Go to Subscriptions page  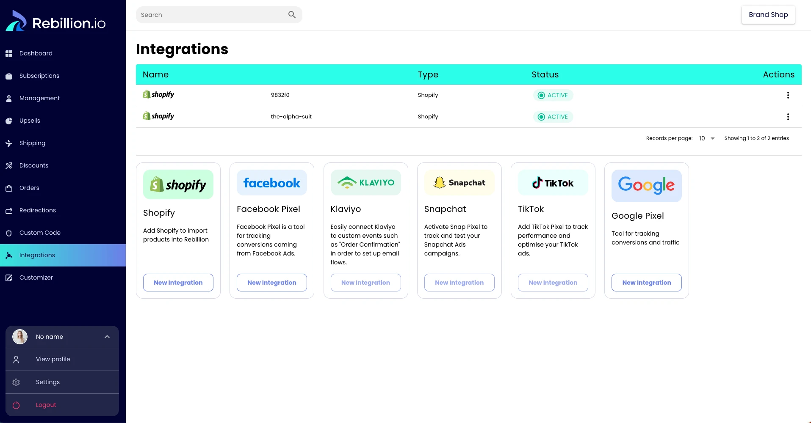pos(63,76)
